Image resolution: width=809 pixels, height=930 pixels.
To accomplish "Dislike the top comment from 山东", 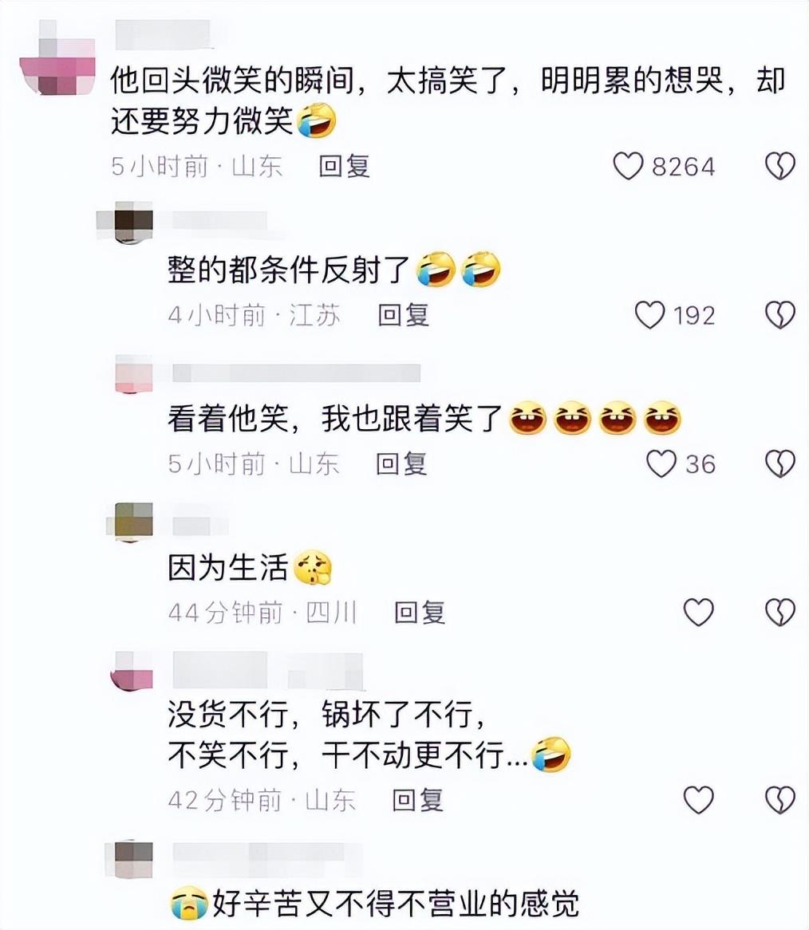I will 780,165.
